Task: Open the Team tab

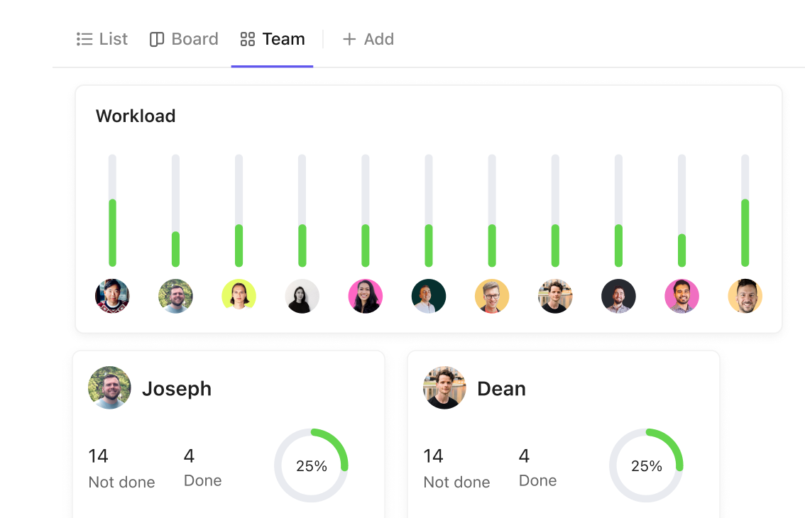Action: point(273,39)
